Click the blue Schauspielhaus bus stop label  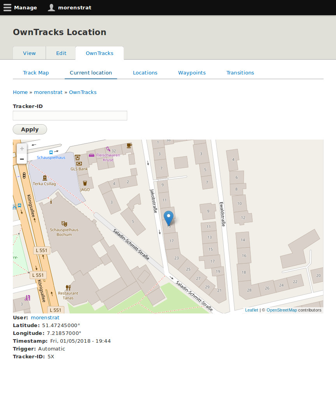(51, 158)
